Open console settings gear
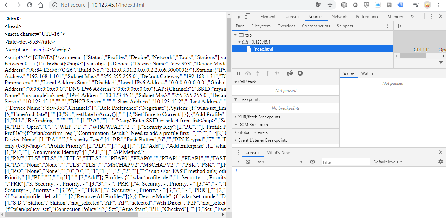Image resolution: width=446 pixels, height=220 pixels. [441, 162]
